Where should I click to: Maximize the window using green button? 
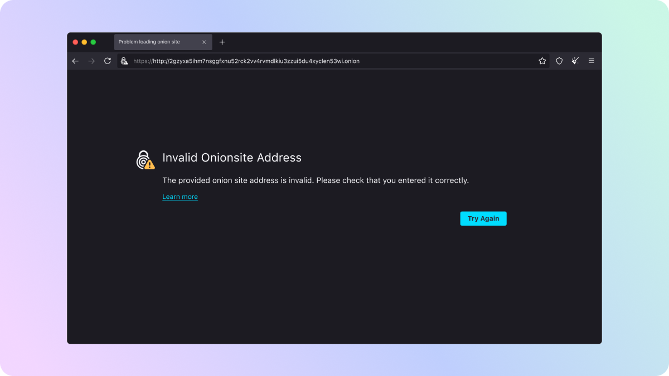93,42
